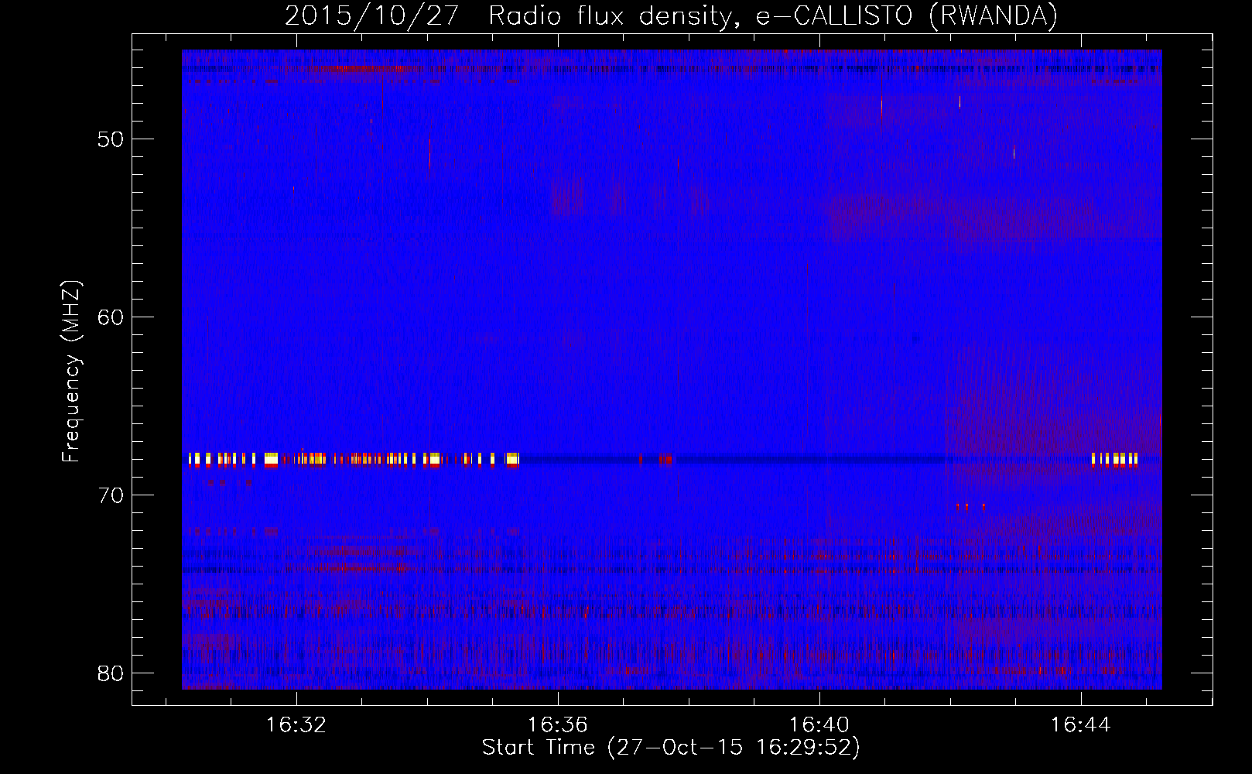Click the 80 frequency tick label

(111, 673)
